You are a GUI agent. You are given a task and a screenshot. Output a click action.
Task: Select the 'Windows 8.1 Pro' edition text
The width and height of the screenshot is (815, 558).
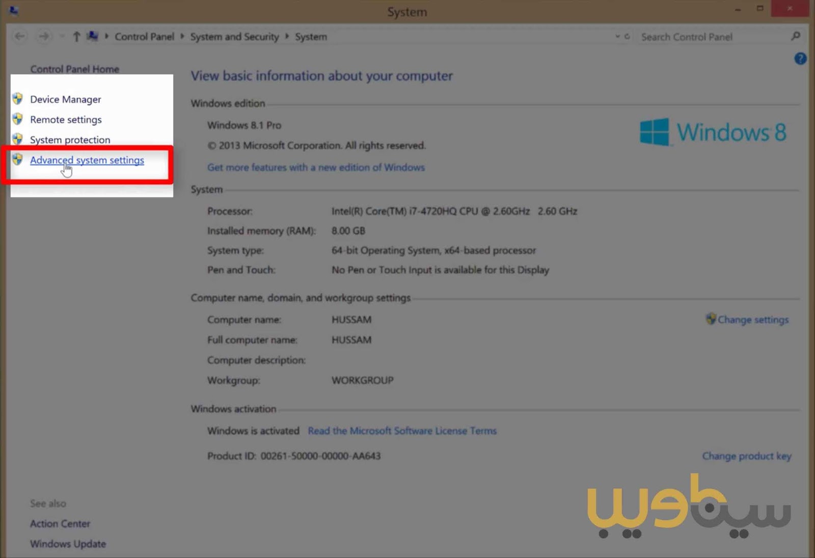tap(244, 125)
